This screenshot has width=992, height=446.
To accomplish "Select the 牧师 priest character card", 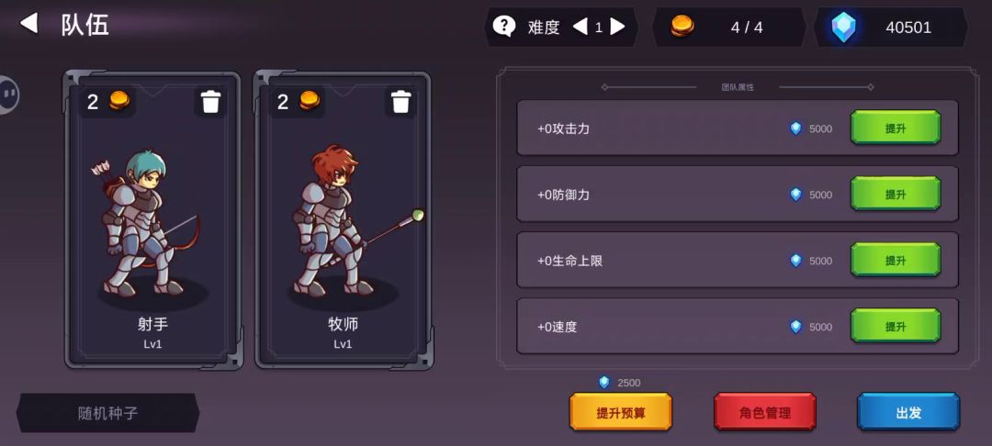I will point(344,220).
